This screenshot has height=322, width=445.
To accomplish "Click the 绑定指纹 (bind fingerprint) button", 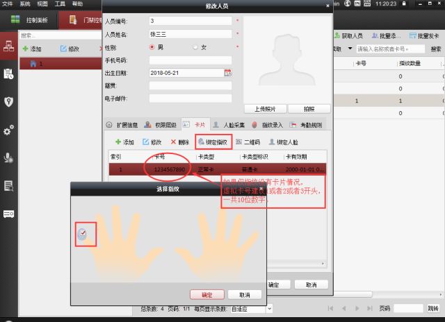I will pos(213,142).
